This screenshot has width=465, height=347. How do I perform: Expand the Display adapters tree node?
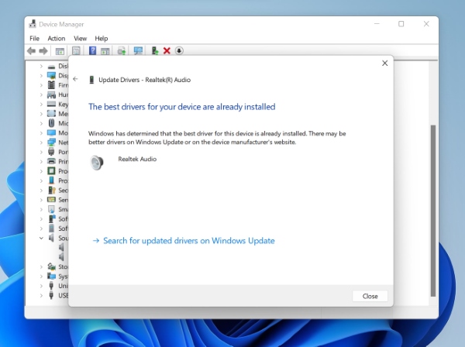click(41, 76)
